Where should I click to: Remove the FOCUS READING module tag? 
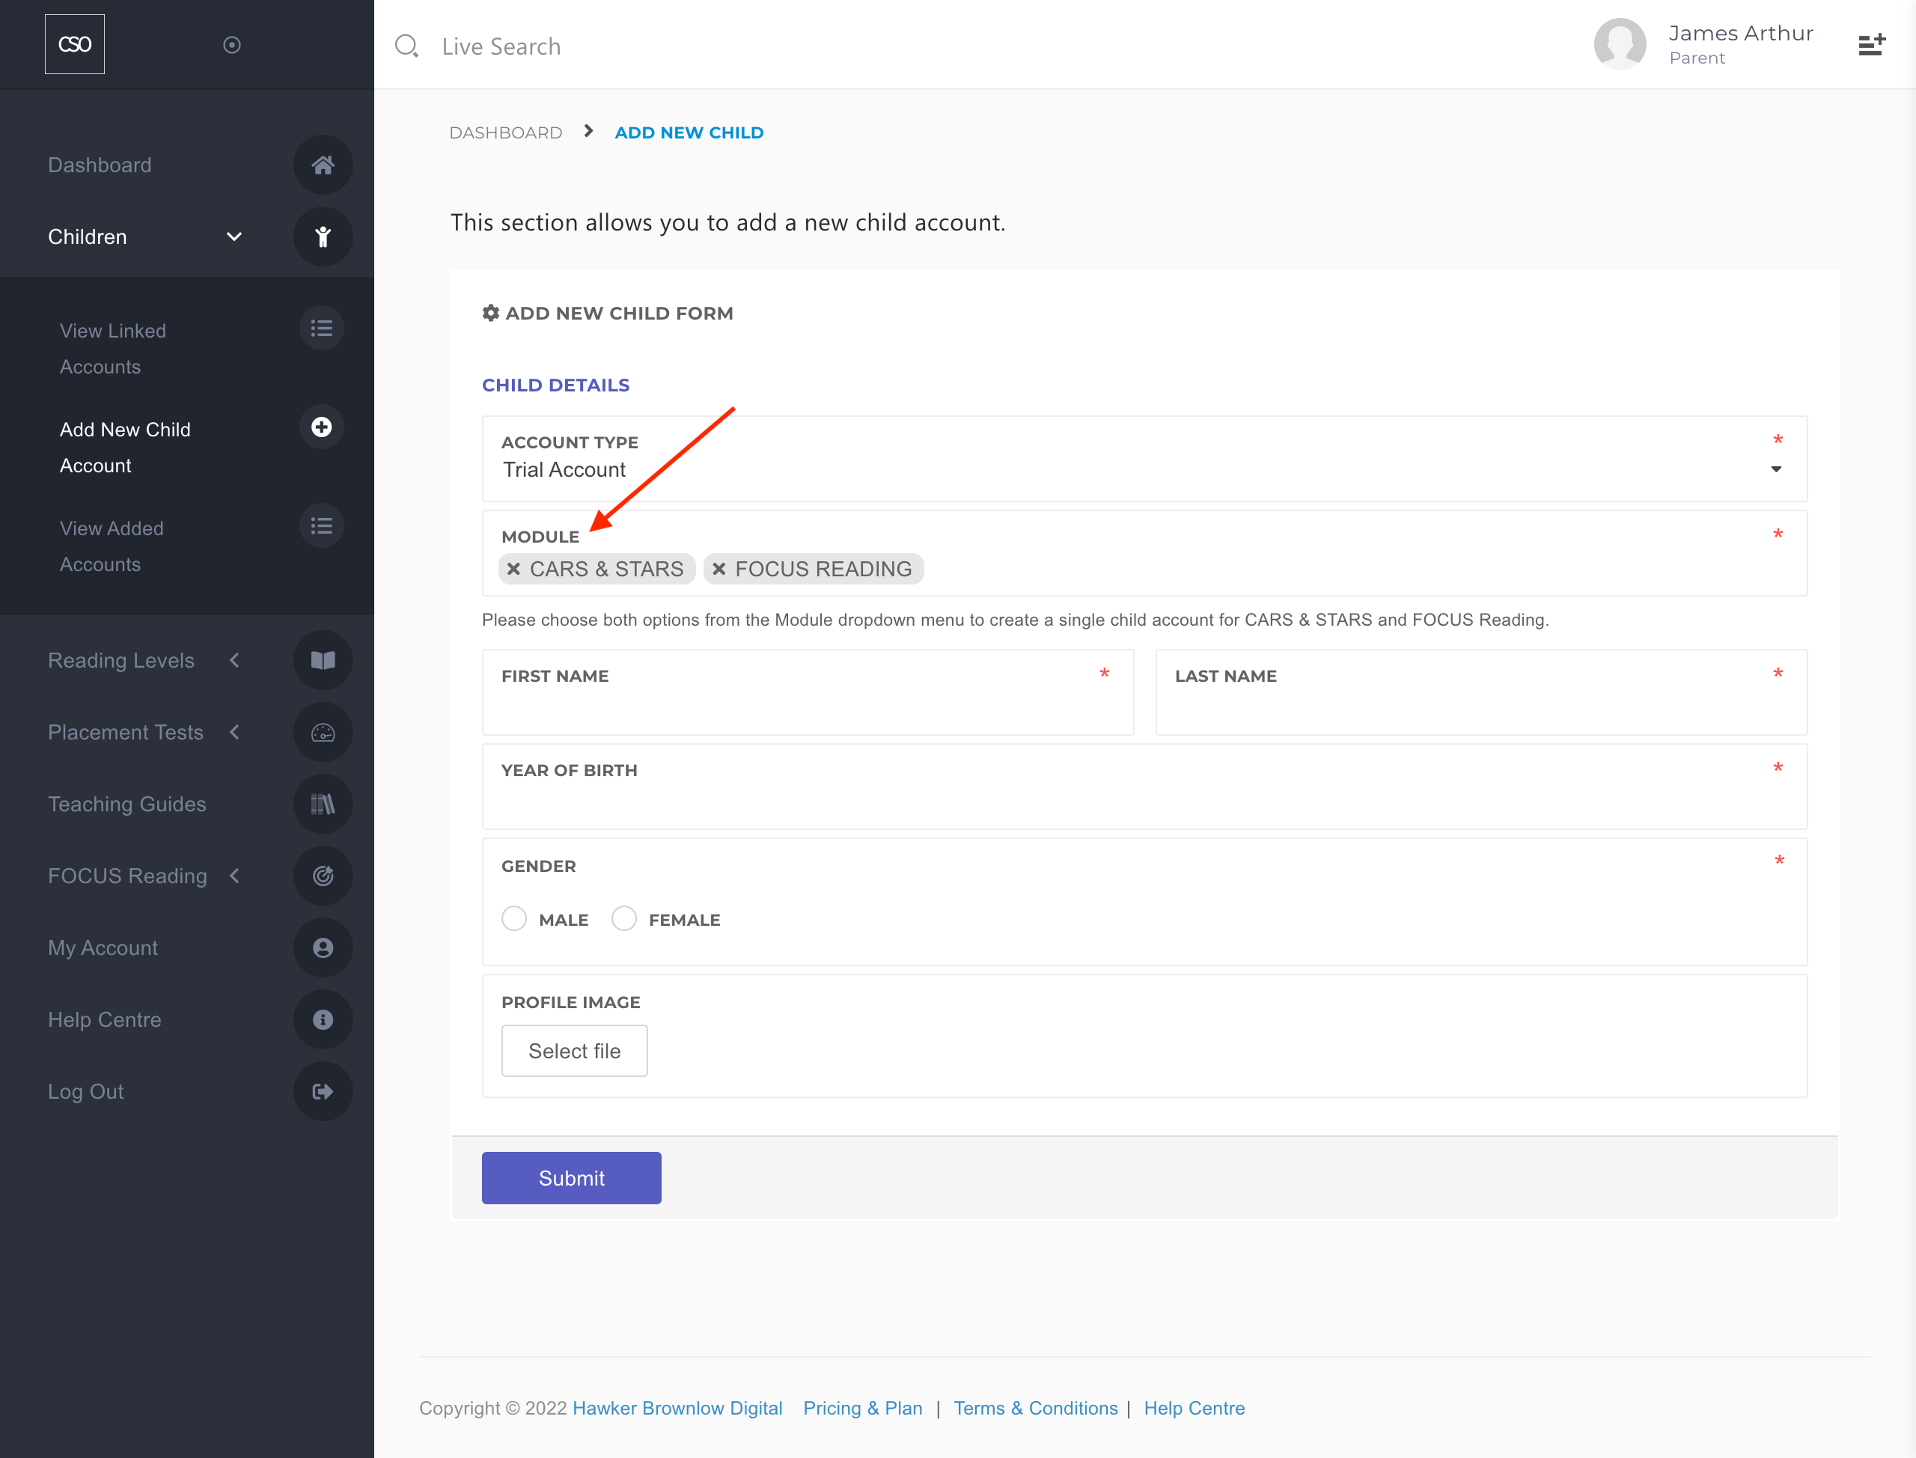(719, 570)
